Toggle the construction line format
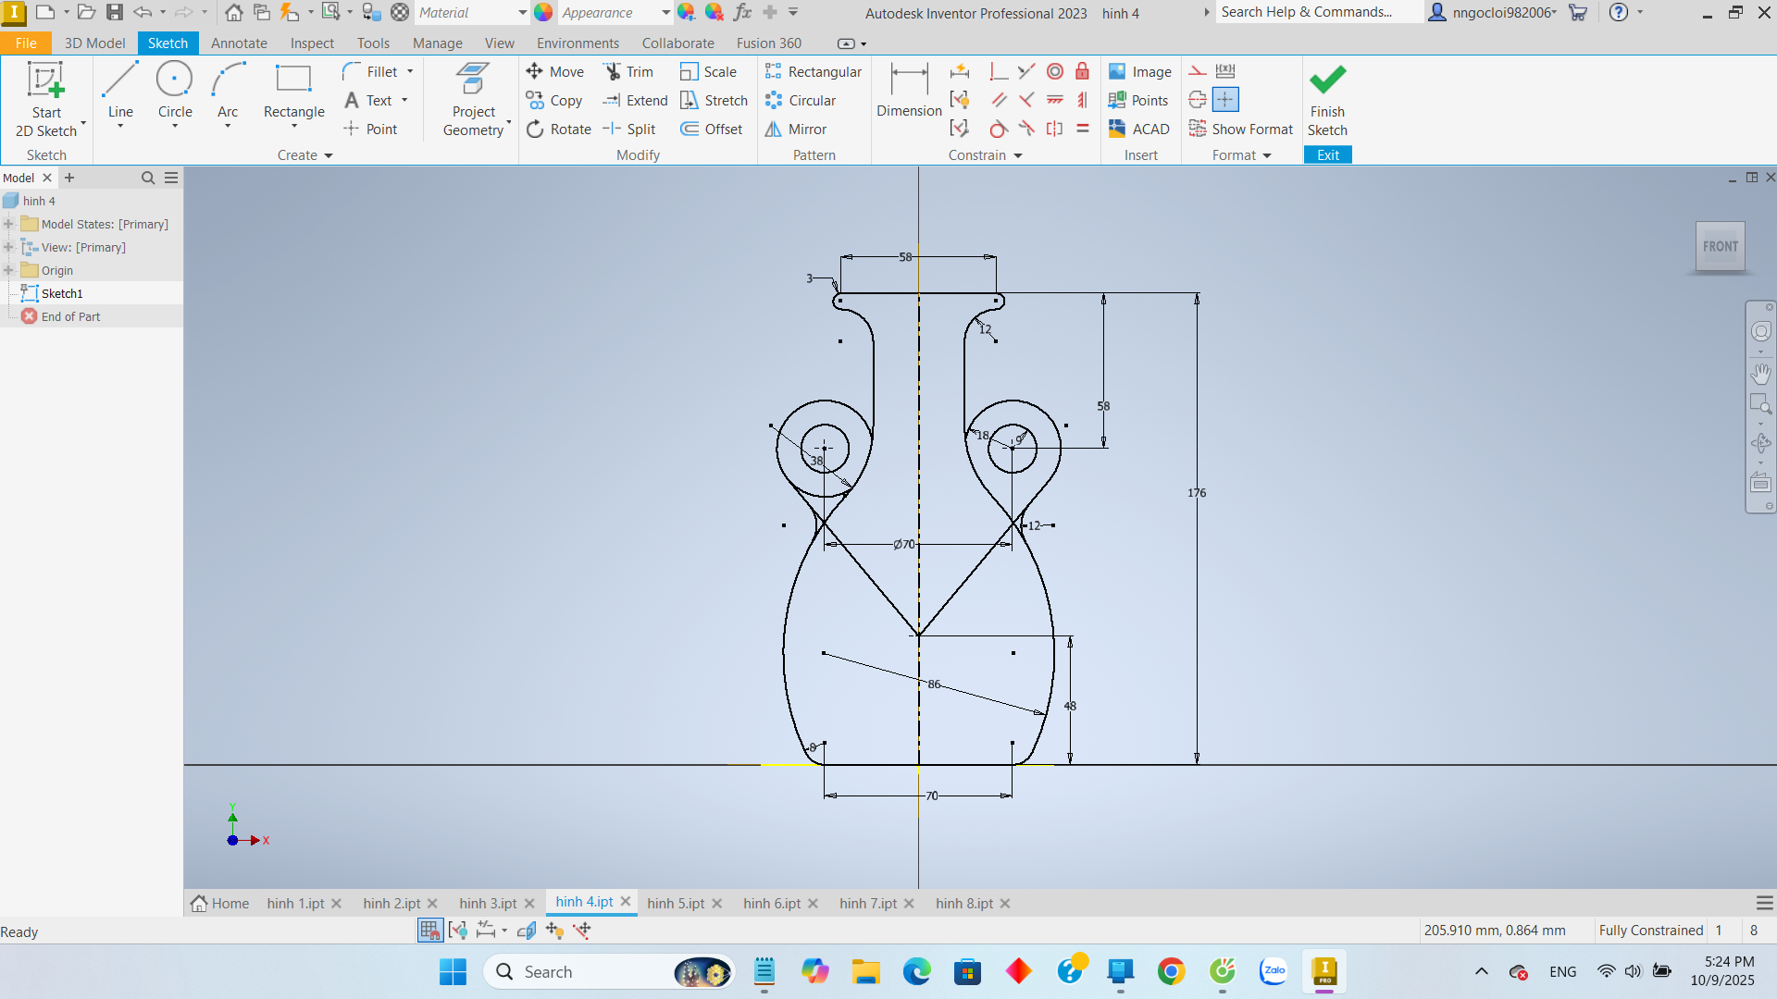Screen dimensions: 1777x999 [x=1198, y=71]
